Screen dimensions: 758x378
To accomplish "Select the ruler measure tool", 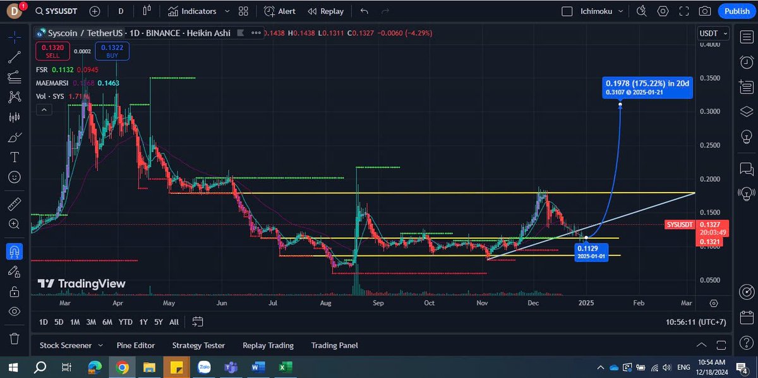I will (x=15, y=204).
